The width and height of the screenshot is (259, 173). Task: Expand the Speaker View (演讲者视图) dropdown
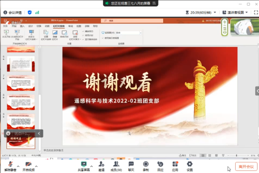tap(247, 13)
